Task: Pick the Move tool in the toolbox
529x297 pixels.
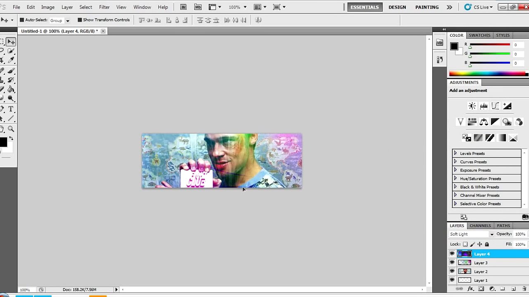Action: [11, 42]
